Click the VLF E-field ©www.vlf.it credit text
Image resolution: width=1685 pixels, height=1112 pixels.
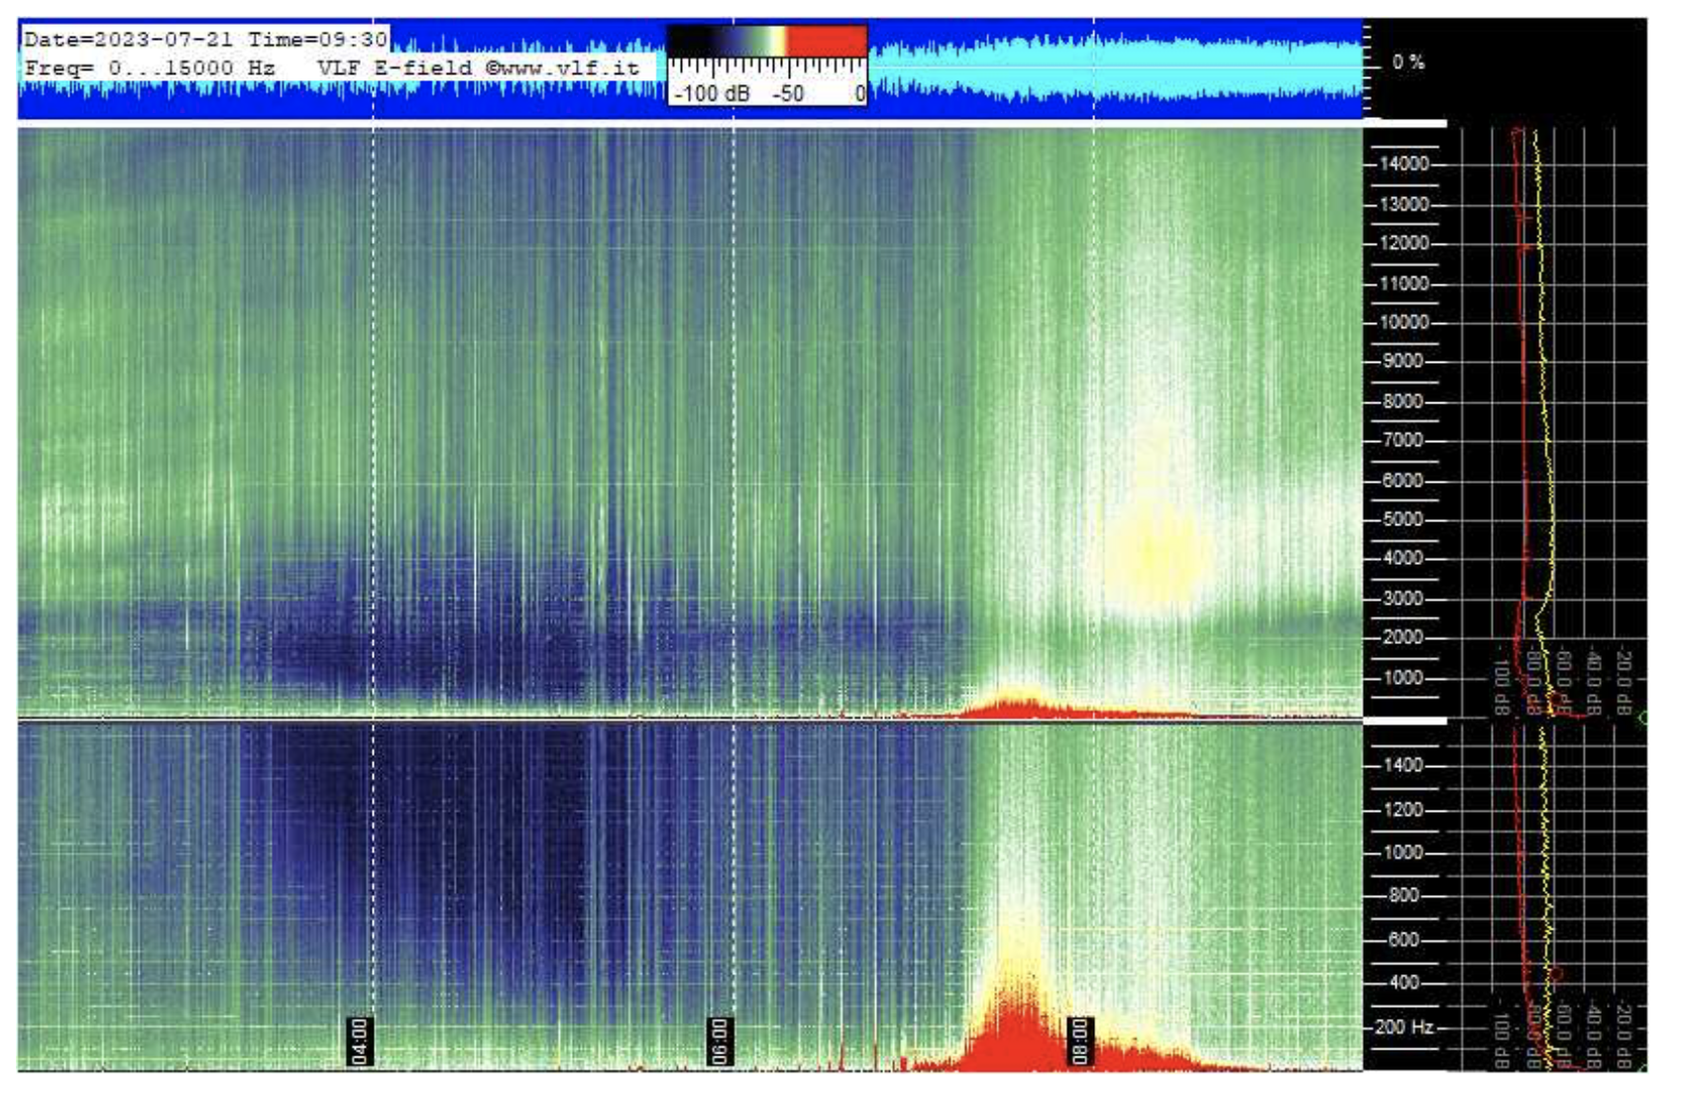point(479,67)
